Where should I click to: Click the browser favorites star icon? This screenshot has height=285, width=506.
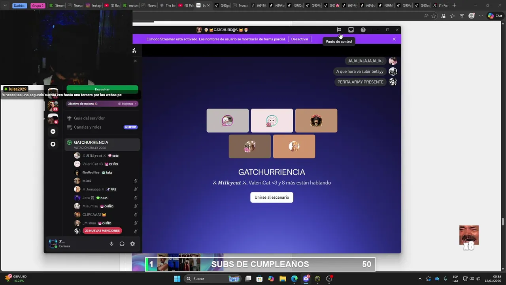click(x=434, y=16)
